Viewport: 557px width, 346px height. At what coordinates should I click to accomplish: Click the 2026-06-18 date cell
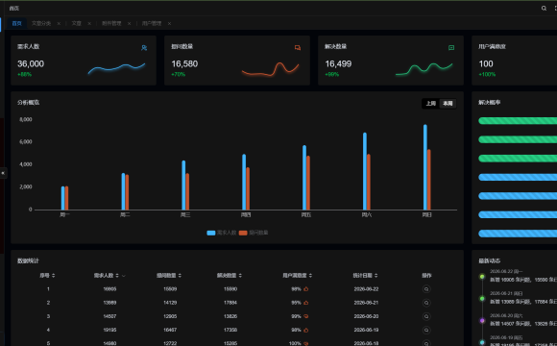366,343
